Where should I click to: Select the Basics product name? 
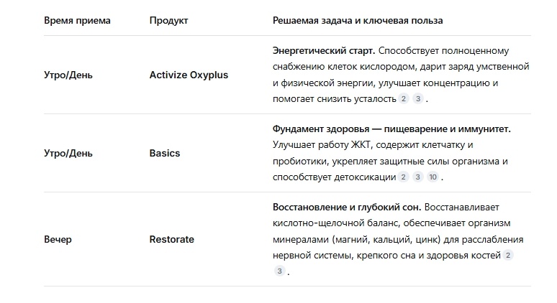[165, 153]
